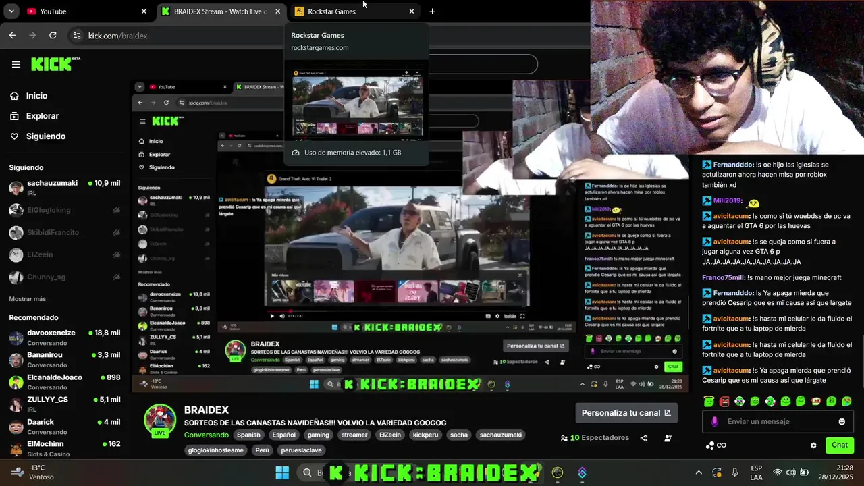Open Chunny_sg channel in sidebar
The height and width of the screenshot is (486, 864).
[x=64, y=277]
